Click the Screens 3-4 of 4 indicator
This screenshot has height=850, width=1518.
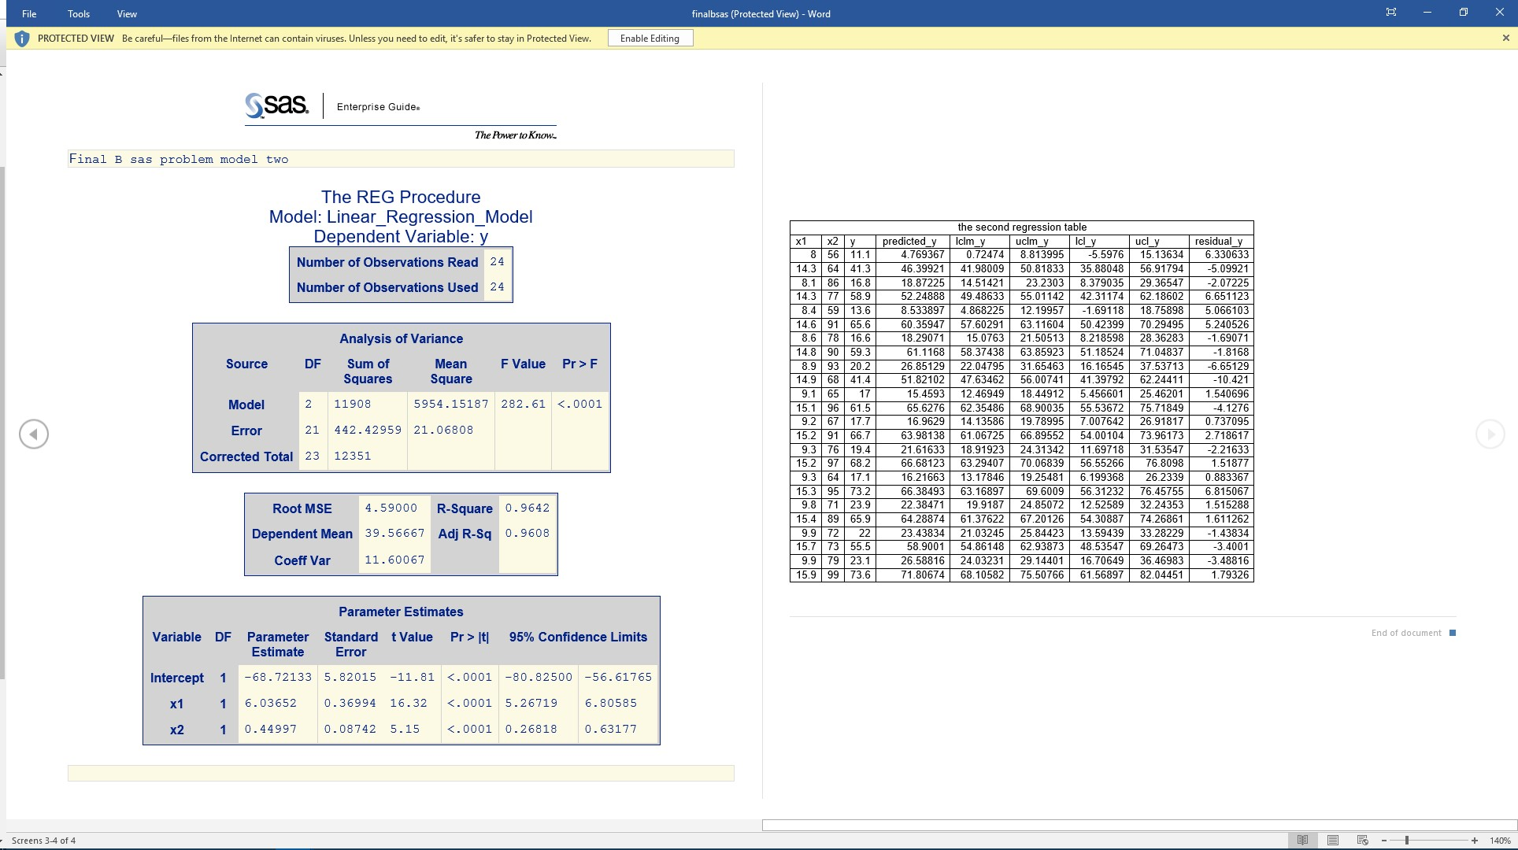tap(43, 841)
